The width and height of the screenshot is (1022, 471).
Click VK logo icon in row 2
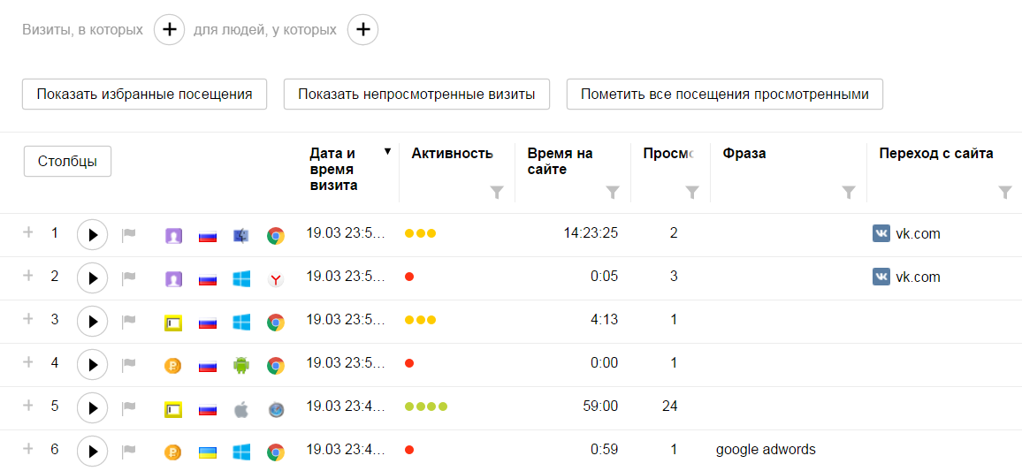coord(881,277)
